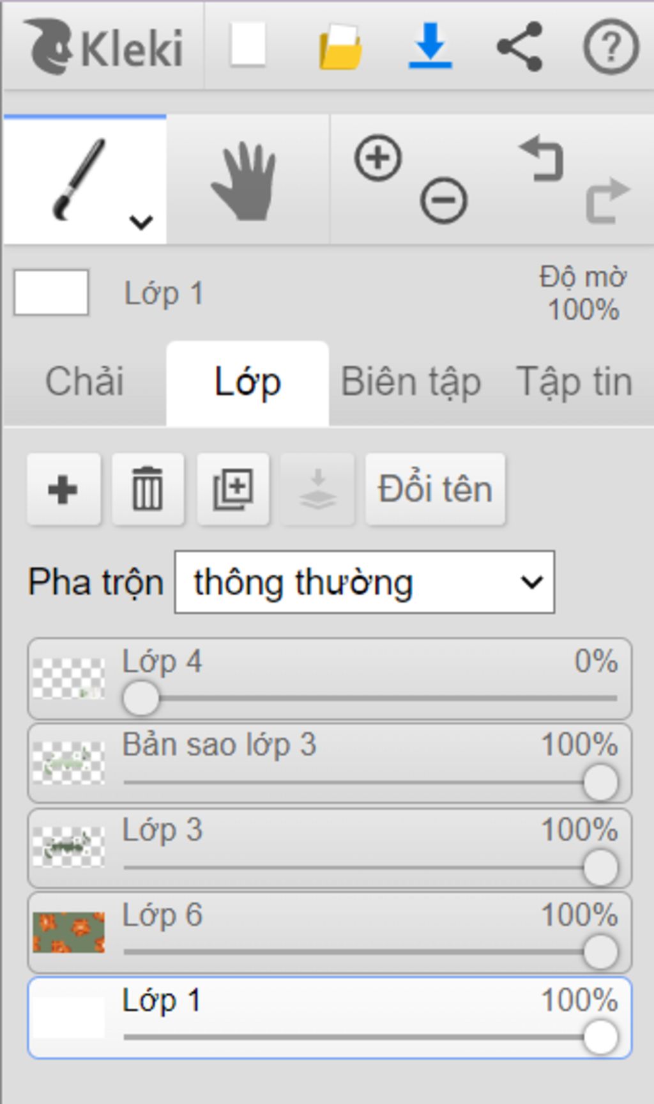
Task: Click the Lớp 4 opacity slider handle
Action: coord(141,698)
